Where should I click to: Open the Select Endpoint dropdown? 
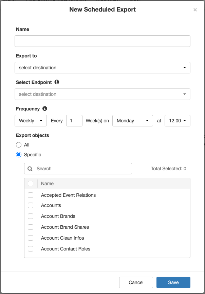coord(102,94)
